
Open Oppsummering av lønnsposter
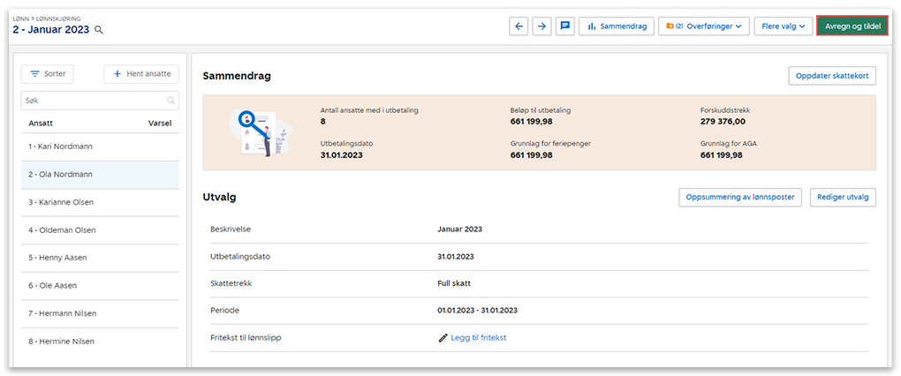coord(740,197)
